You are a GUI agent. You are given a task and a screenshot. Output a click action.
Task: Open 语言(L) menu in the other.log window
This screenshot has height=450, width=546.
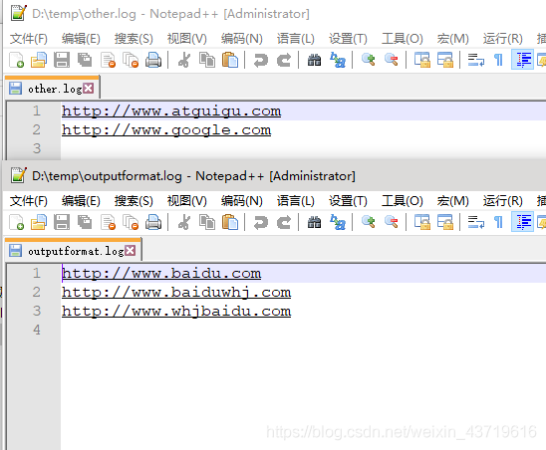(x=296, y=39)
